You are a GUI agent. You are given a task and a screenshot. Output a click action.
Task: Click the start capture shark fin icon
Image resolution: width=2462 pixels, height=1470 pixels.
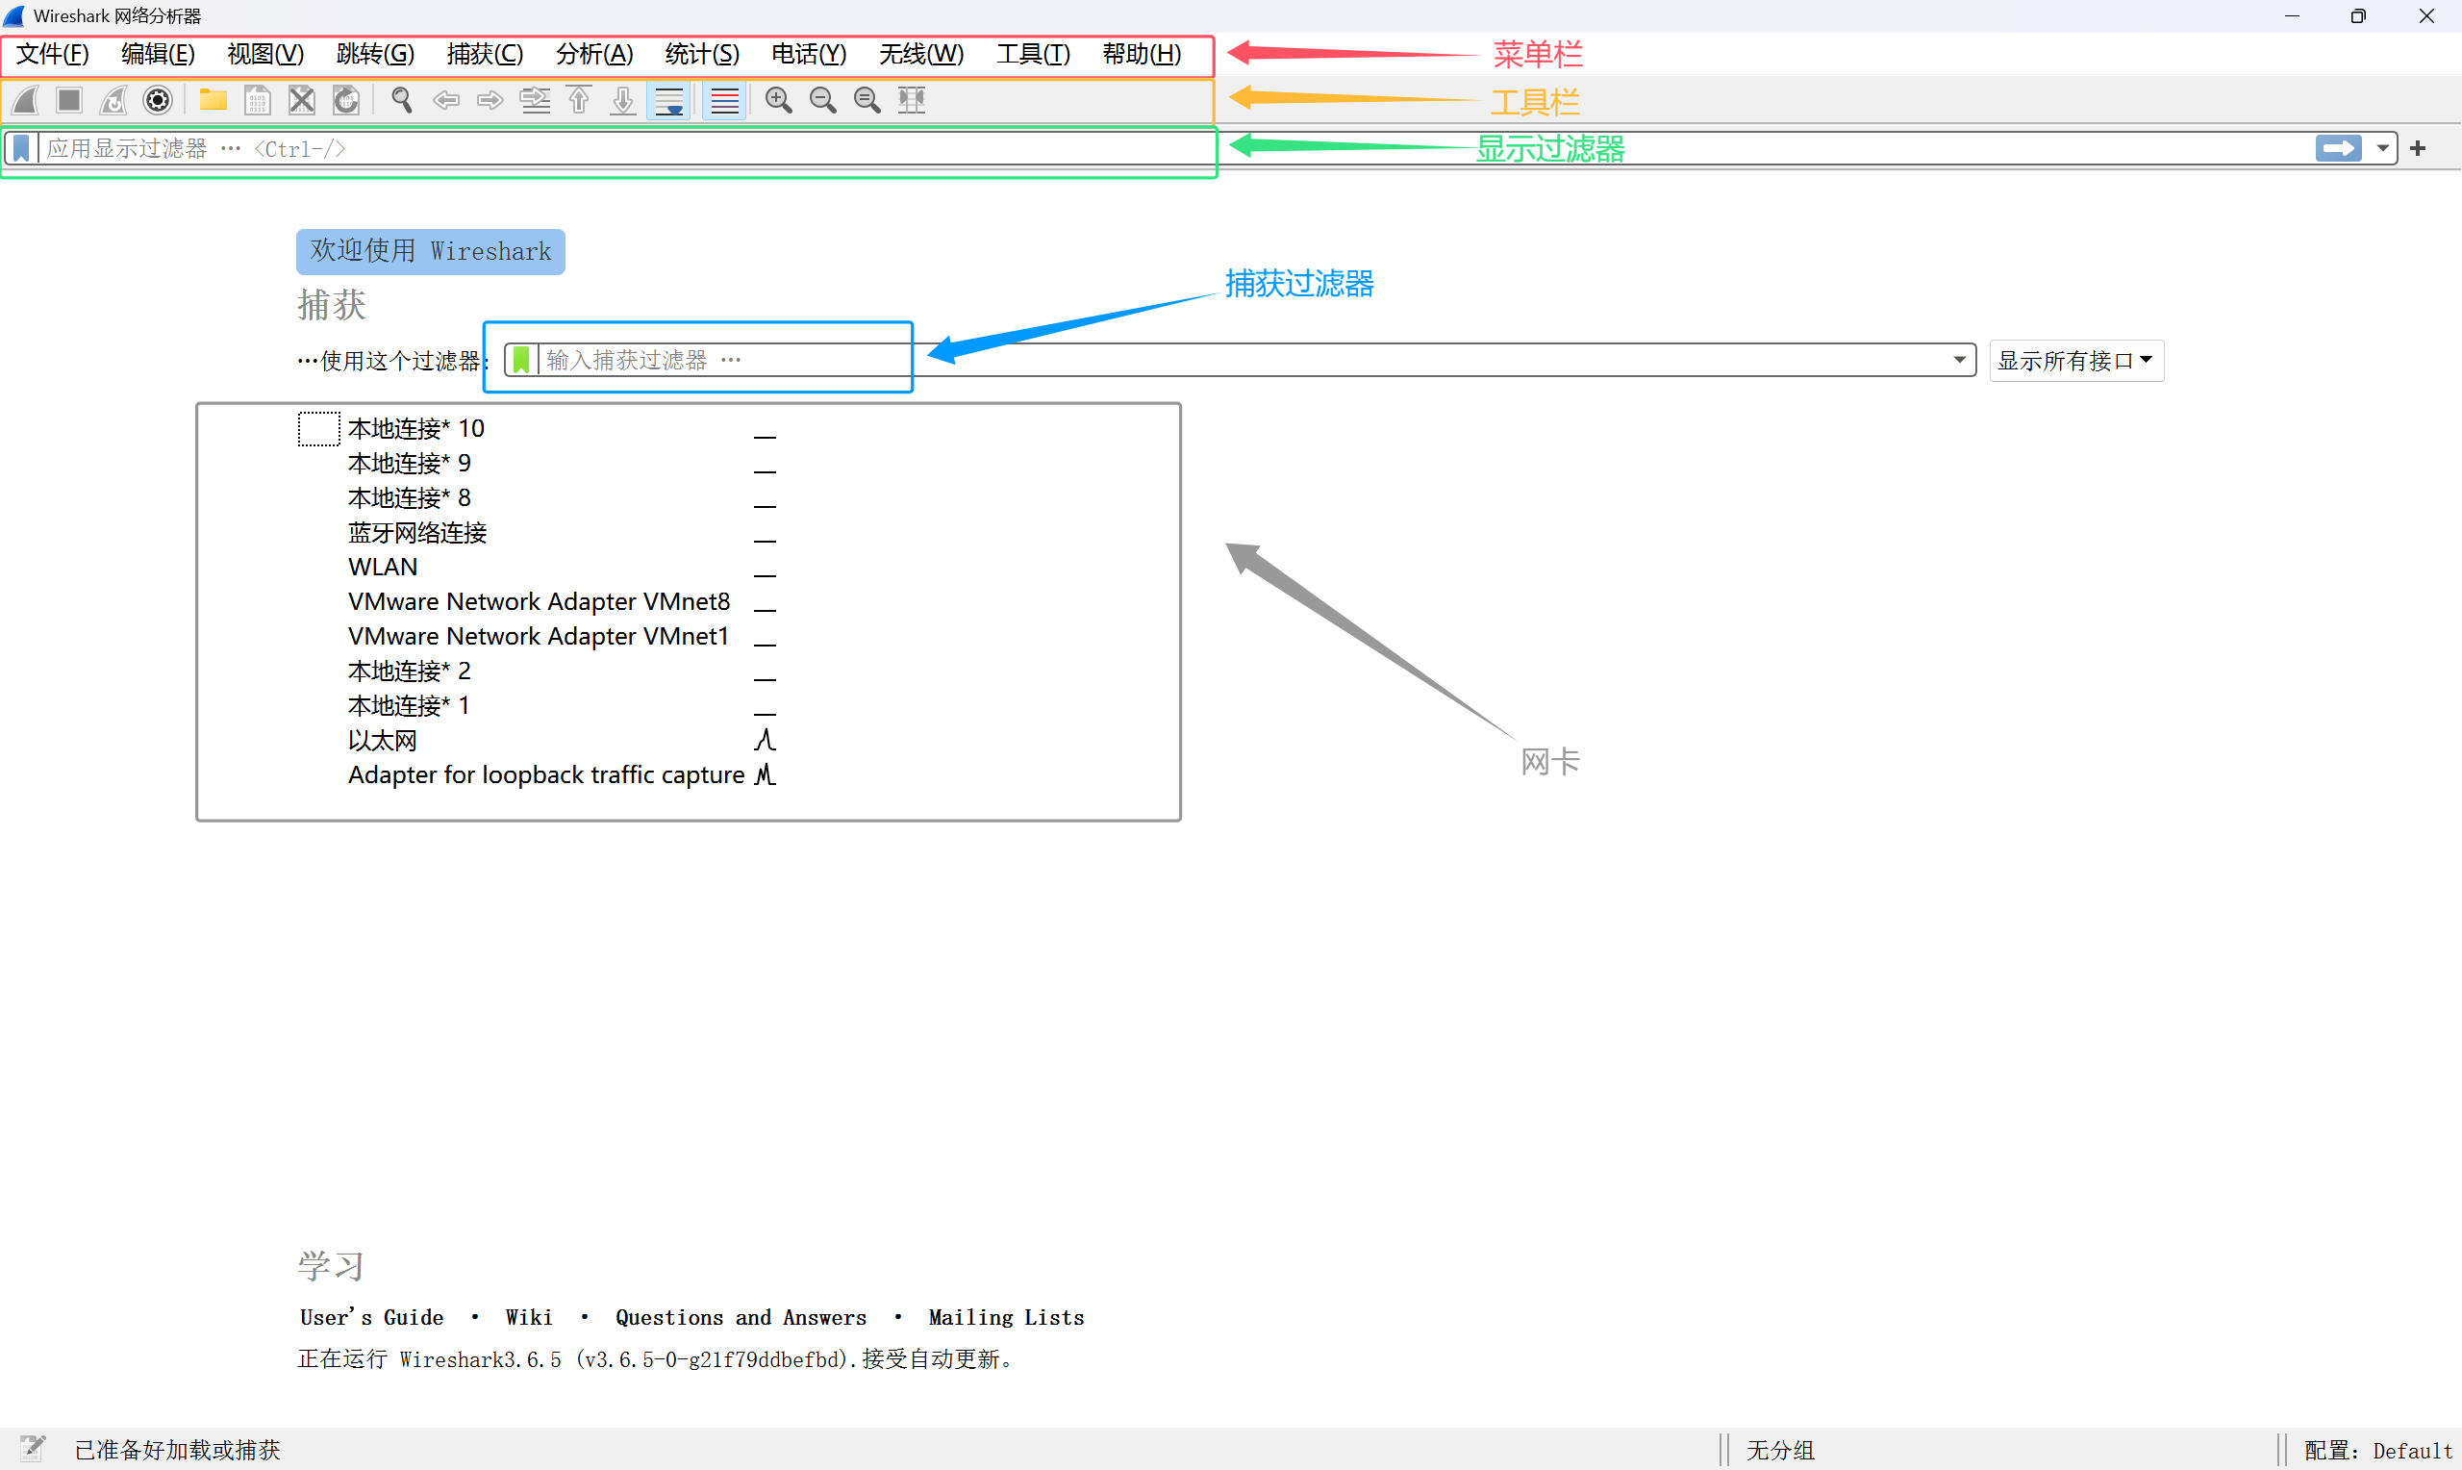point(26,100)
